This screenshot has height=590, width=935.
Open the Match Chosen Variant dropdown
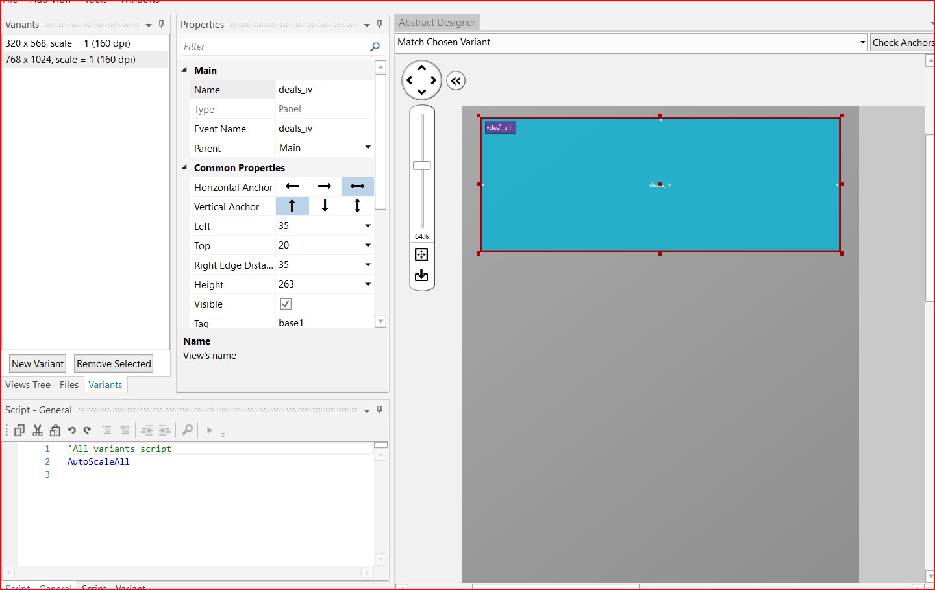tap(862, 42)
